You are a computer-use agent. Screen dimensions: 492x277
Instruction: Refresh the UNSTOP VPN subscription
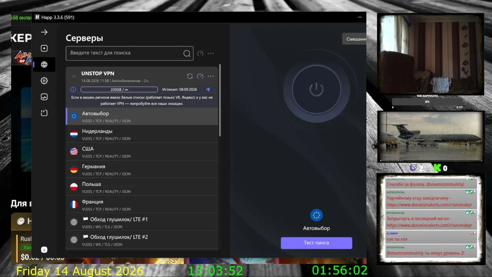[x=189, y=76]
